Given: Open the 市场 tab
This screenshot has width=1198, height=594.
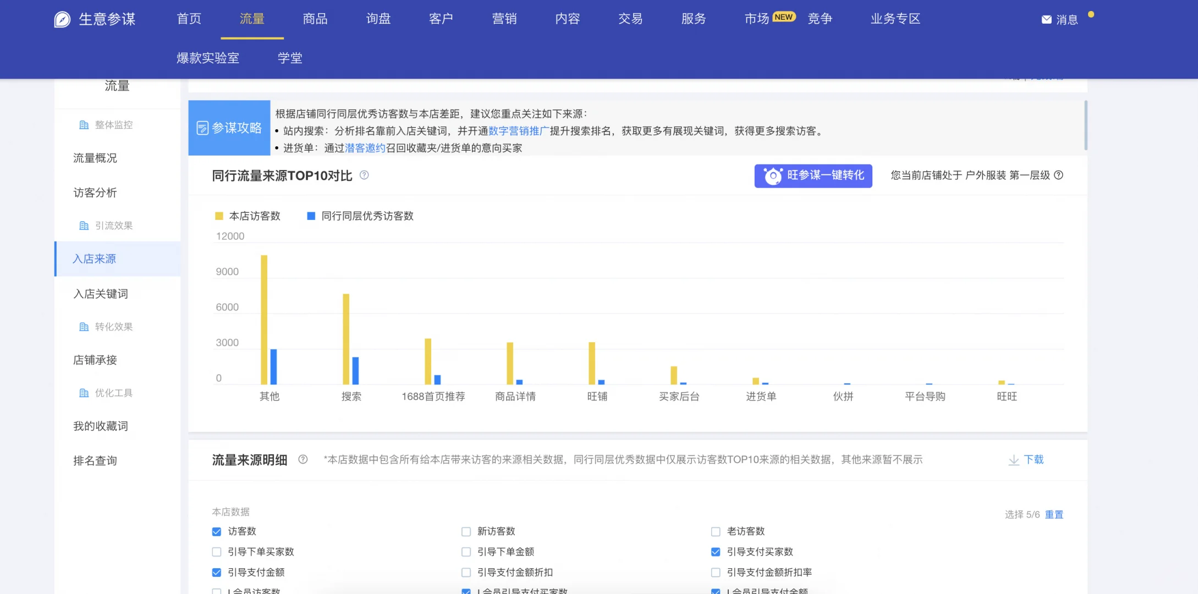Looking at the screenshot, I should click(x=757, y=19).
